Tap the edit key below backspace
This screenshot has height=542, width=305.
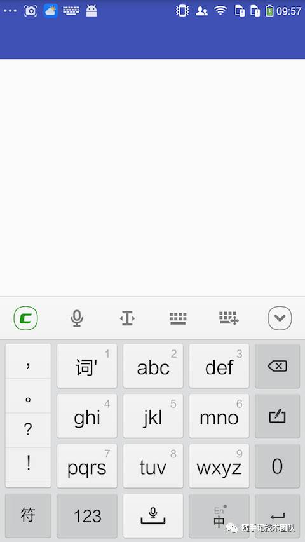tap(277, 416)
